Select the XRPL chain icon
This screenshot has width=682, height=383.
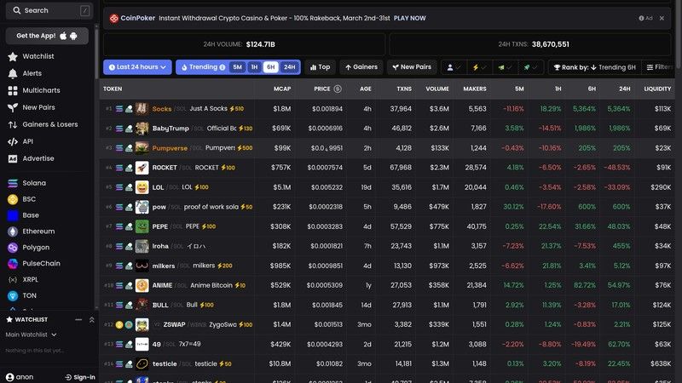pos(13,280)
